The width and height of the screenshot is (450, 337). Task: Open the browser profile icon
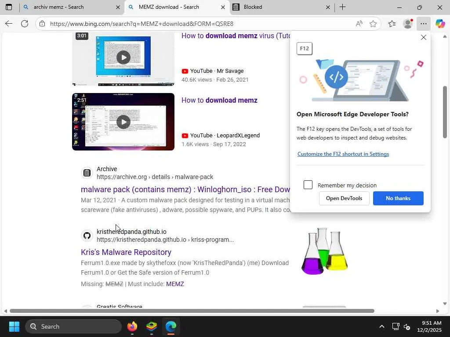(x=408, y=24)
